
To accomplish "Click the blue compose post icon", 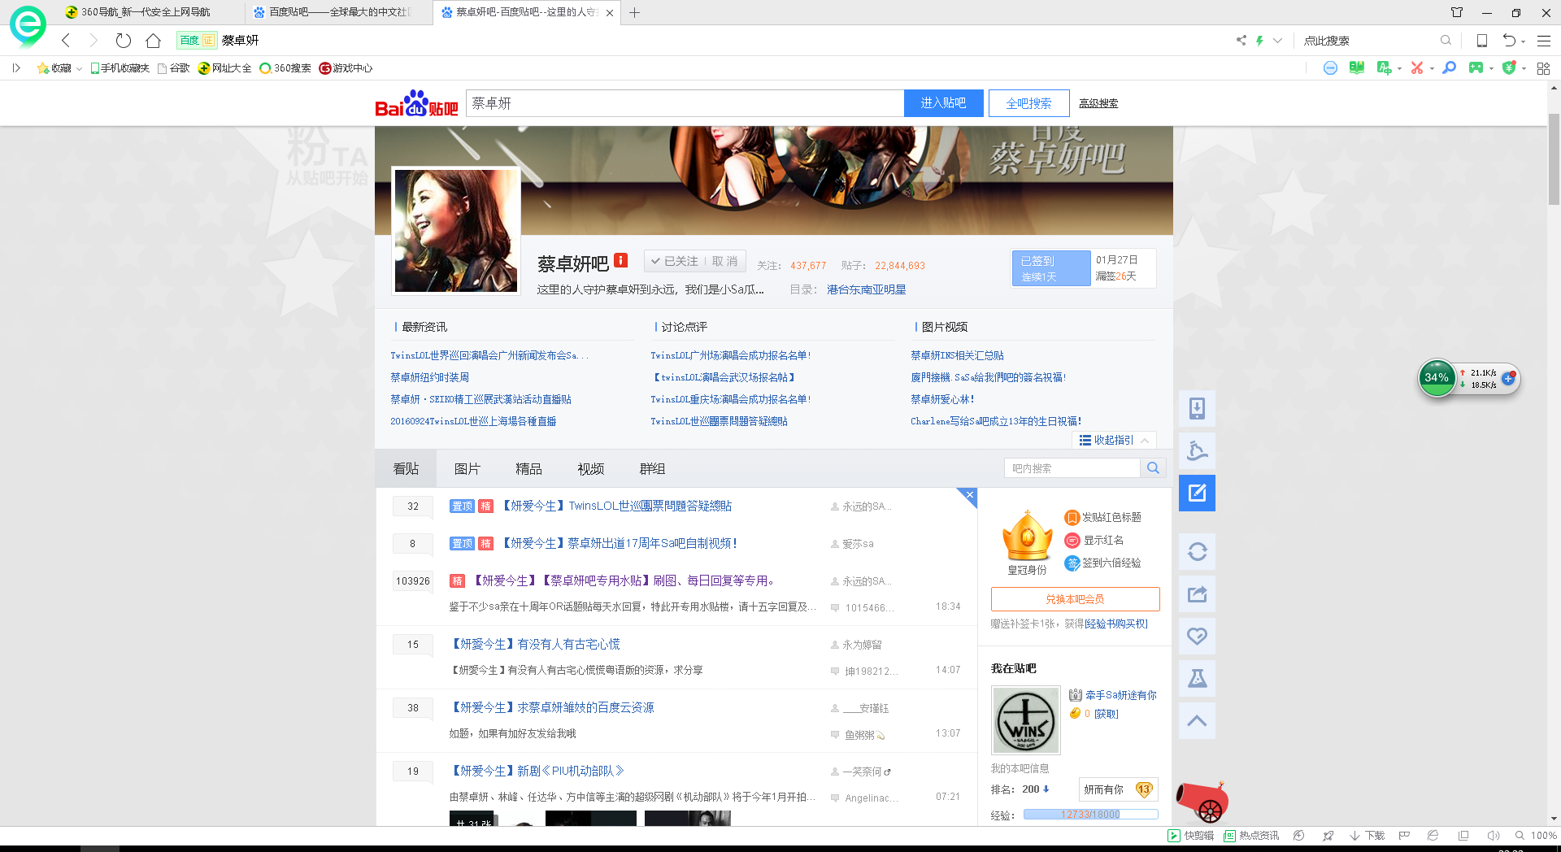I will (1197, 493).
